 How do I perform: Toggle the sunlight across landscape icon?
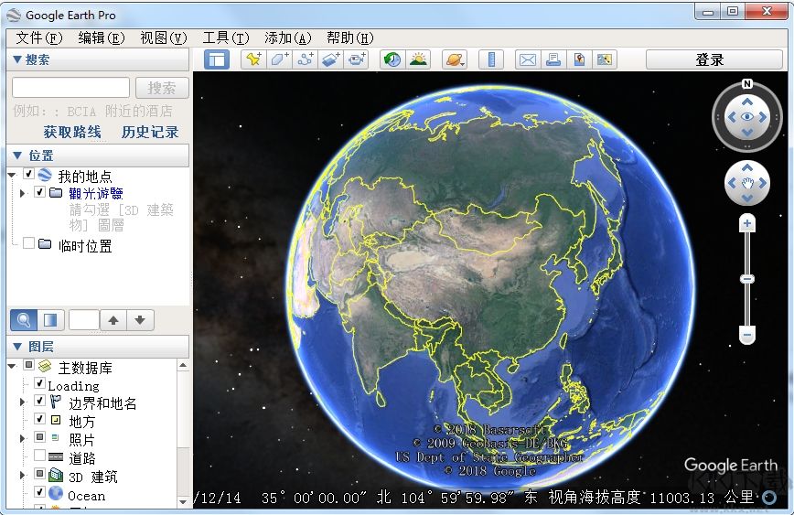(x=418, y=59)
